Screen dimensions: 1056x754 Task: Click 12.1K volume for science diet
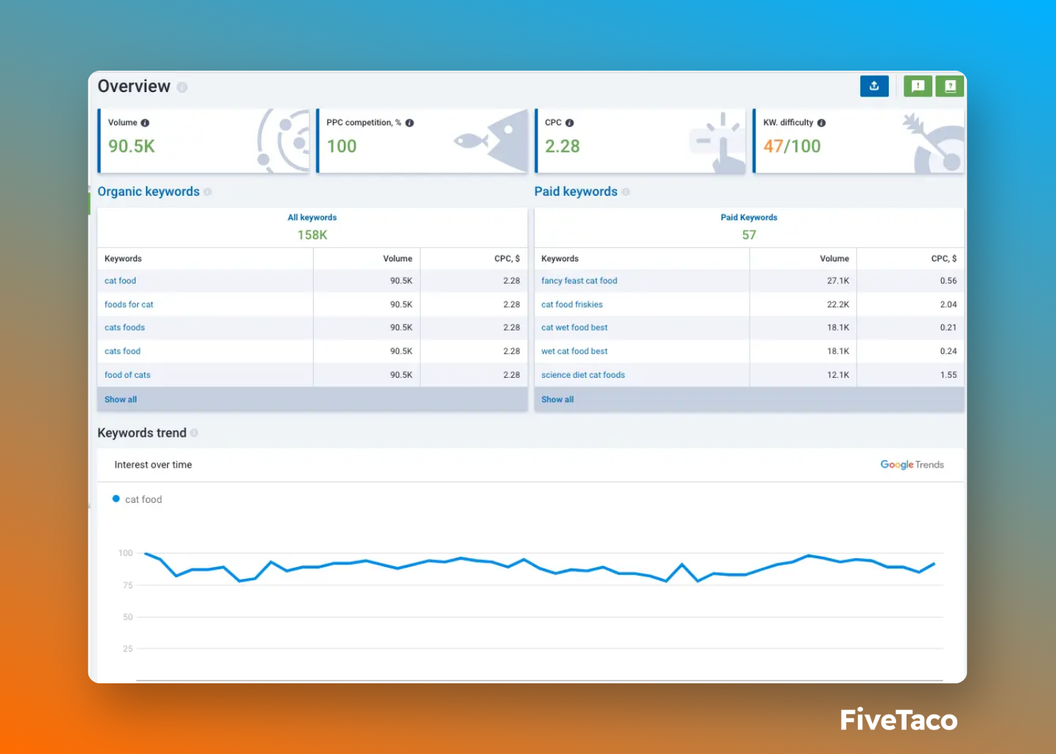[838, 375]
